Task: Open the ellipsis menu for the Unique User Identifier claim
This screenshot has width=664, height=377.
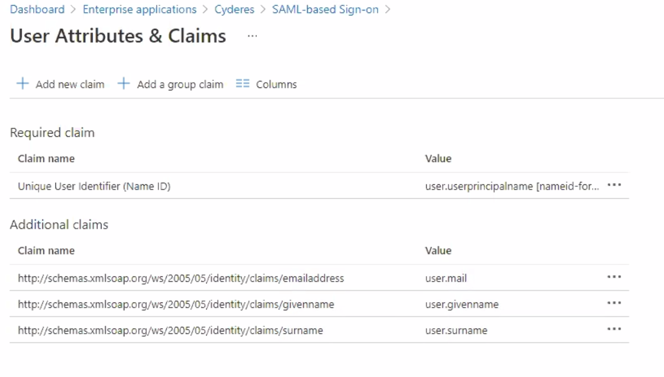Action: pyautogui.click(x=614, y=185)
